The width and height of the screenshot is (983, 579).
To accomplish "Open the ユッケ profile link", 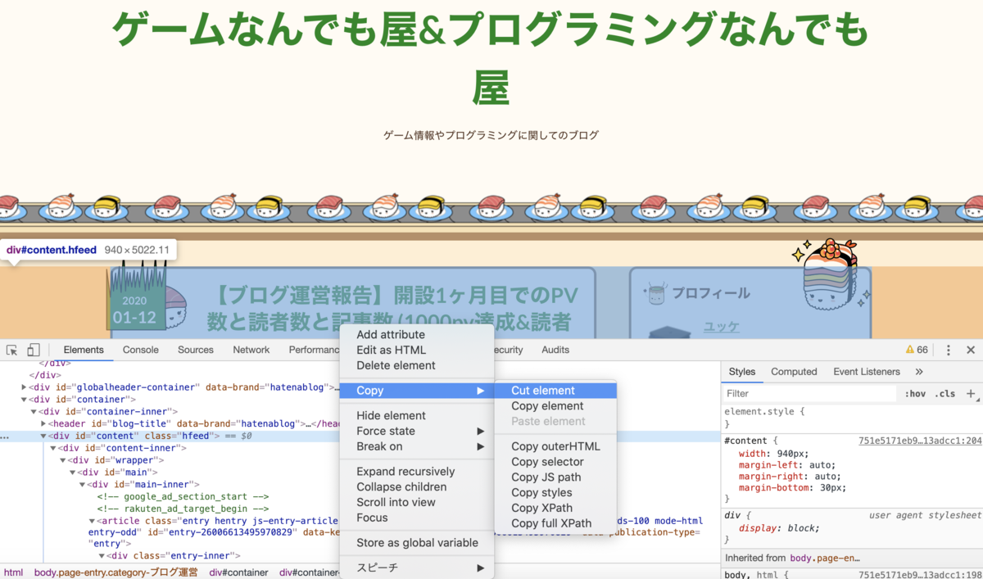I will 721,327.
